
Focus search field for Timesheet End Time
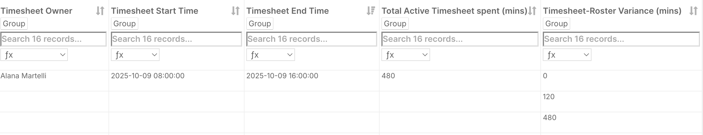click(311, 39)
